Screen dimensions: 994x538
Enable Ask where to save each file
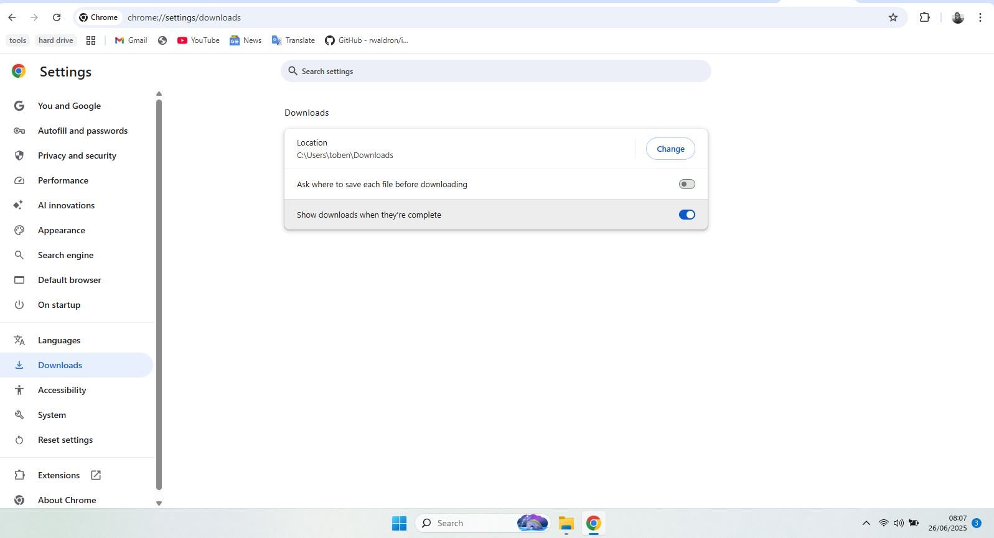point(687,184)
